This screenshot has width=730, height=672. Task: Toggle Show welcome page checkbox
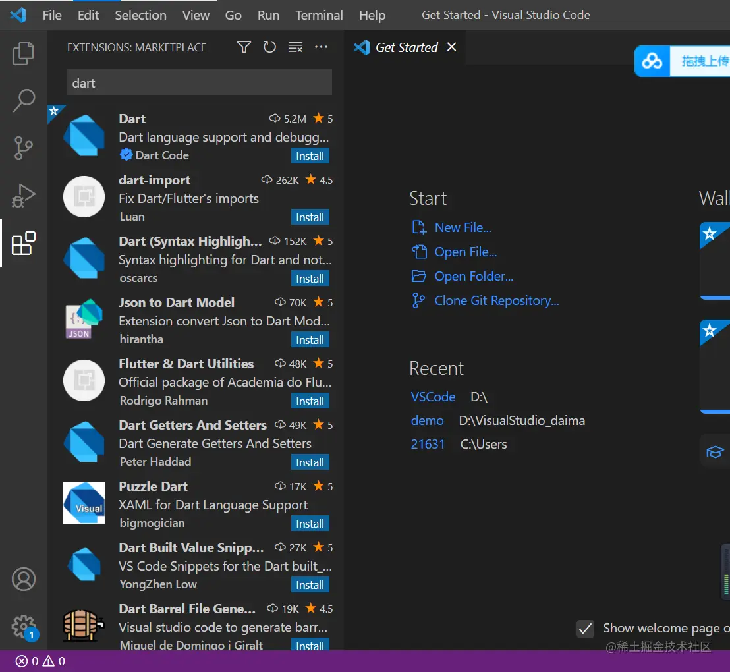tap(585, 629)
